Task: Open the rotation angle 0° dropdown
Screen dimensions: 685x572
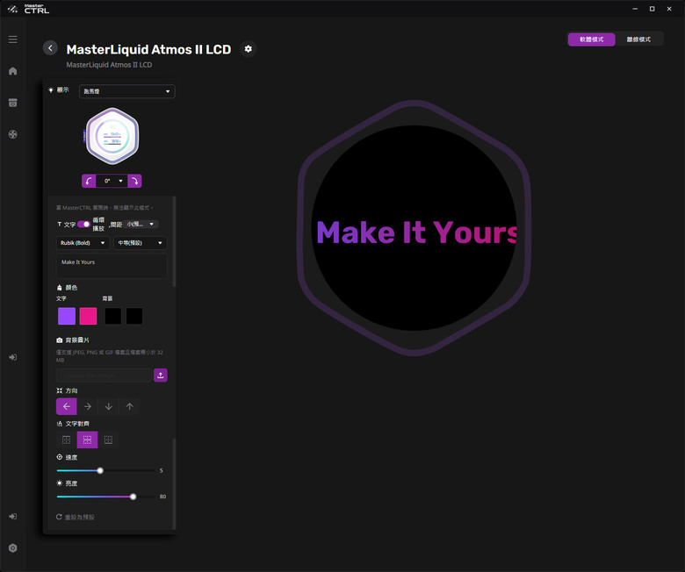Action: click(112, 181)
